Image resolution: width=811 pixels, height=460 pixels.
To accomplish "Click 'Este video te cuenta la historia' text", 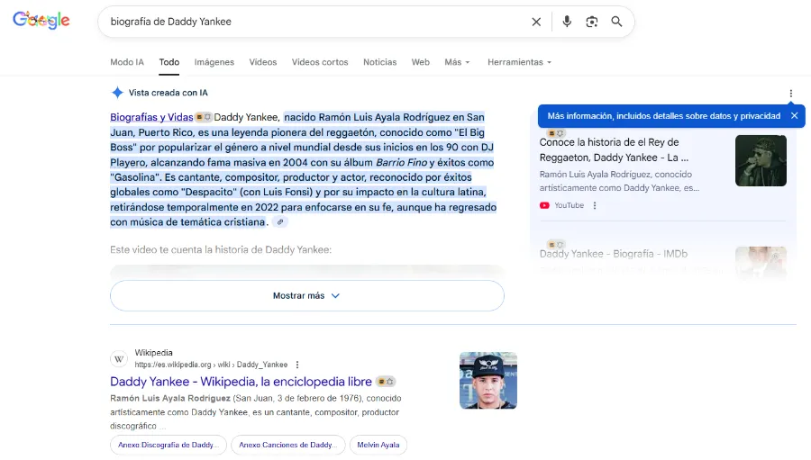I will (221, 250).
